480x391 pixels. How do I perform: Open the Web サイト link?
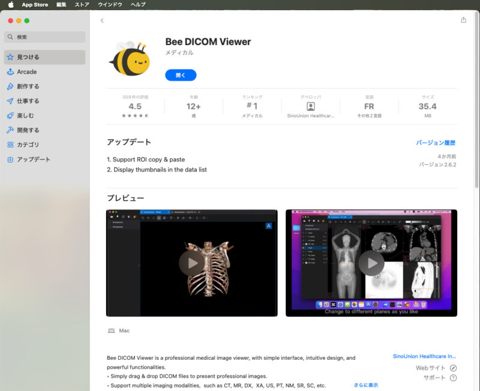coord(430,368)
